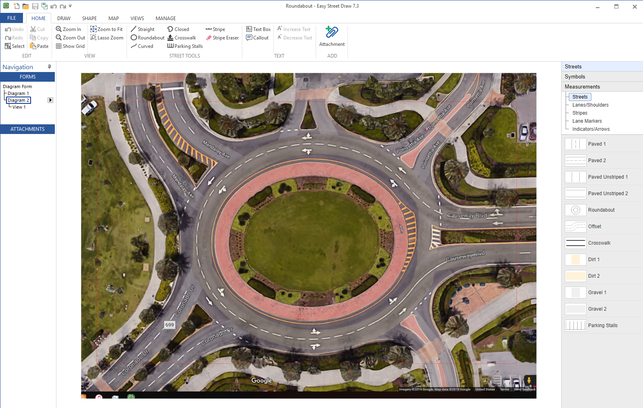
Task: Select Lanes/Shoulders category
Action: point(590,105)
